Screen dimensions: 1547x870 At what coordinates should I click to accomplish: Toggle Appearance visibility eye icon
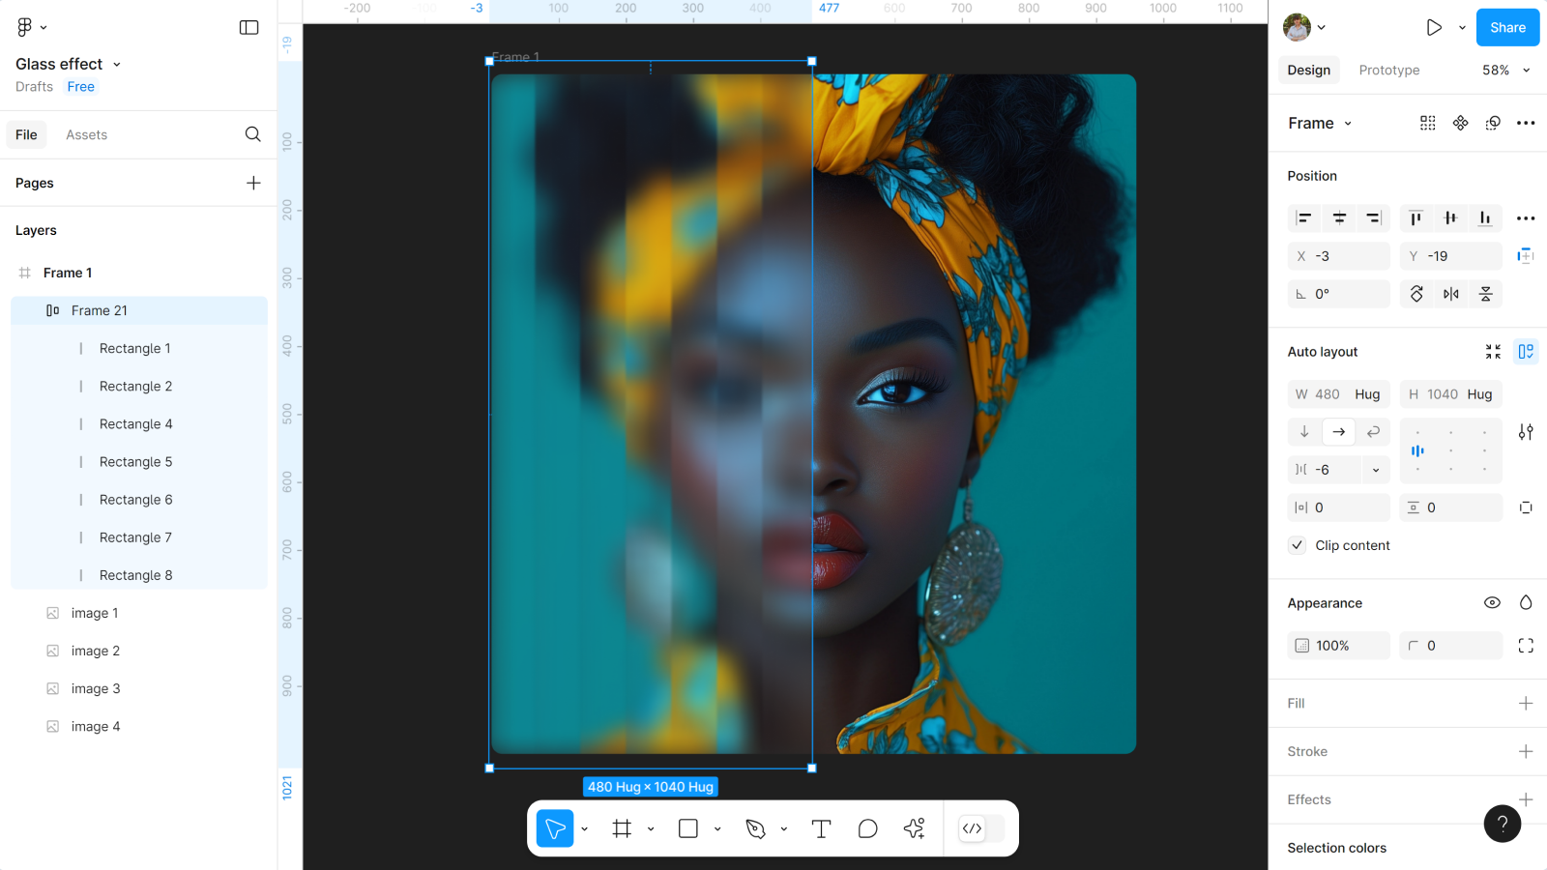pos(1492,602)
